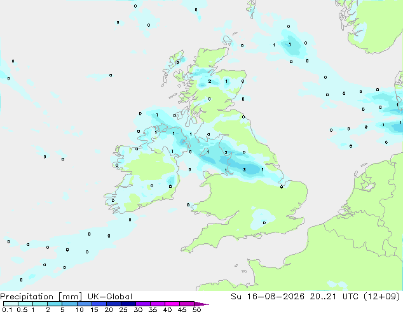Click the legend label '35'
The width and height of the screenshot is (403, 312).
[x=153, y=309]
